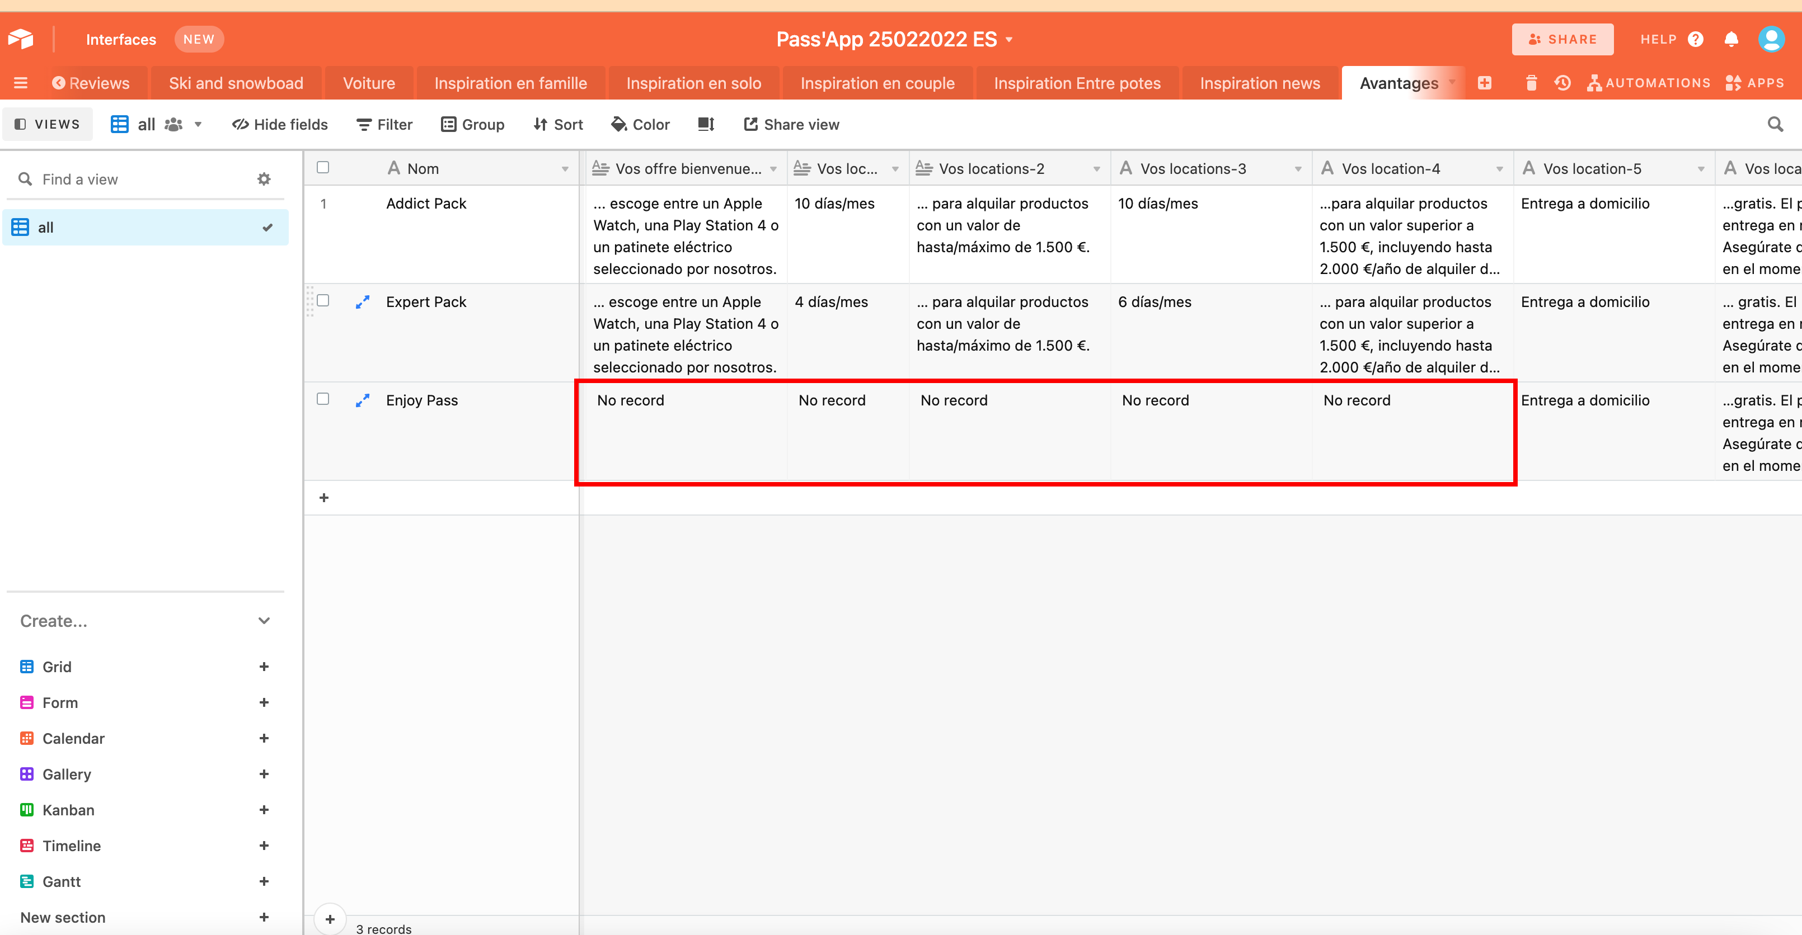Open the notifications bell icon
Viewport: 1802px width, 935px height.
pyautogui.click(x=1731, y=39)
